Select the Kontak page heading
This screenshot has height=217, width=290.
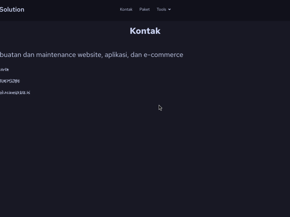tap(145, 31)
